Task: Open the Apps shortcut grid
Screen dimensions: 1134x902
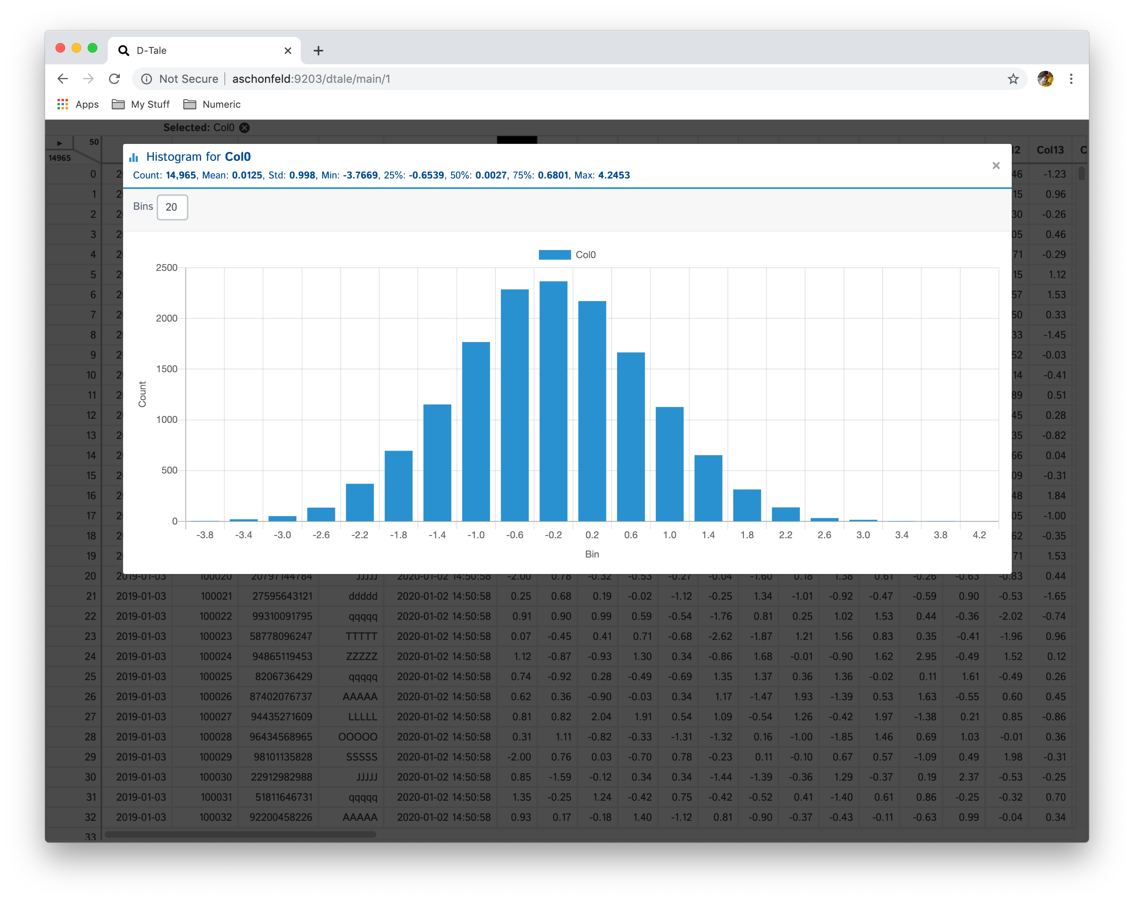Action: [63, 104]
